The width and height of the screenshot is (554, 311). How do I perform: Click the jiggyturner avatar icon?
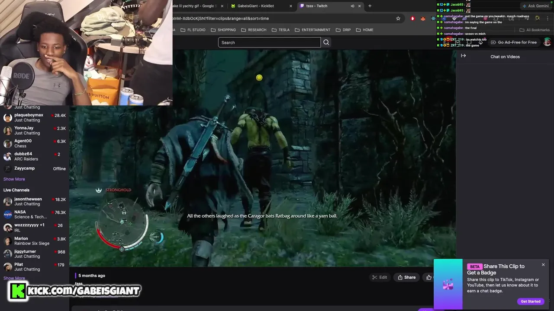pos(8,254)
